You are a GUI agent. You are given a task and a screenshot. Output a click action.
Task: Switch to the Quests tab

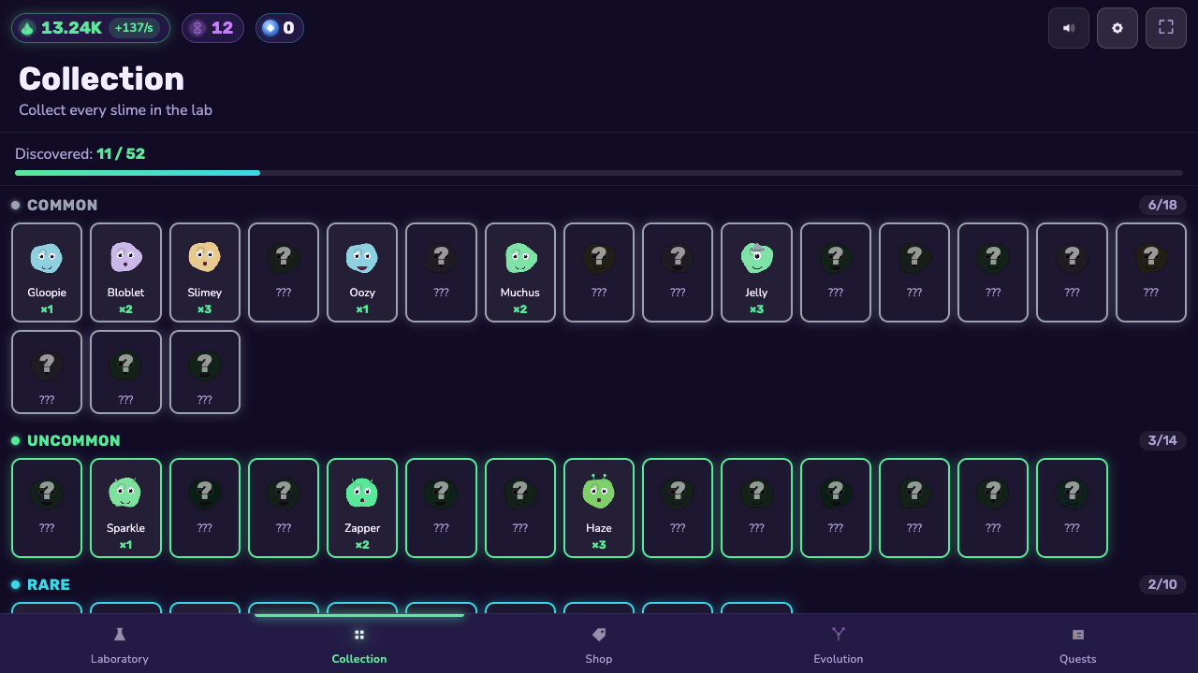coord(1078,645)
